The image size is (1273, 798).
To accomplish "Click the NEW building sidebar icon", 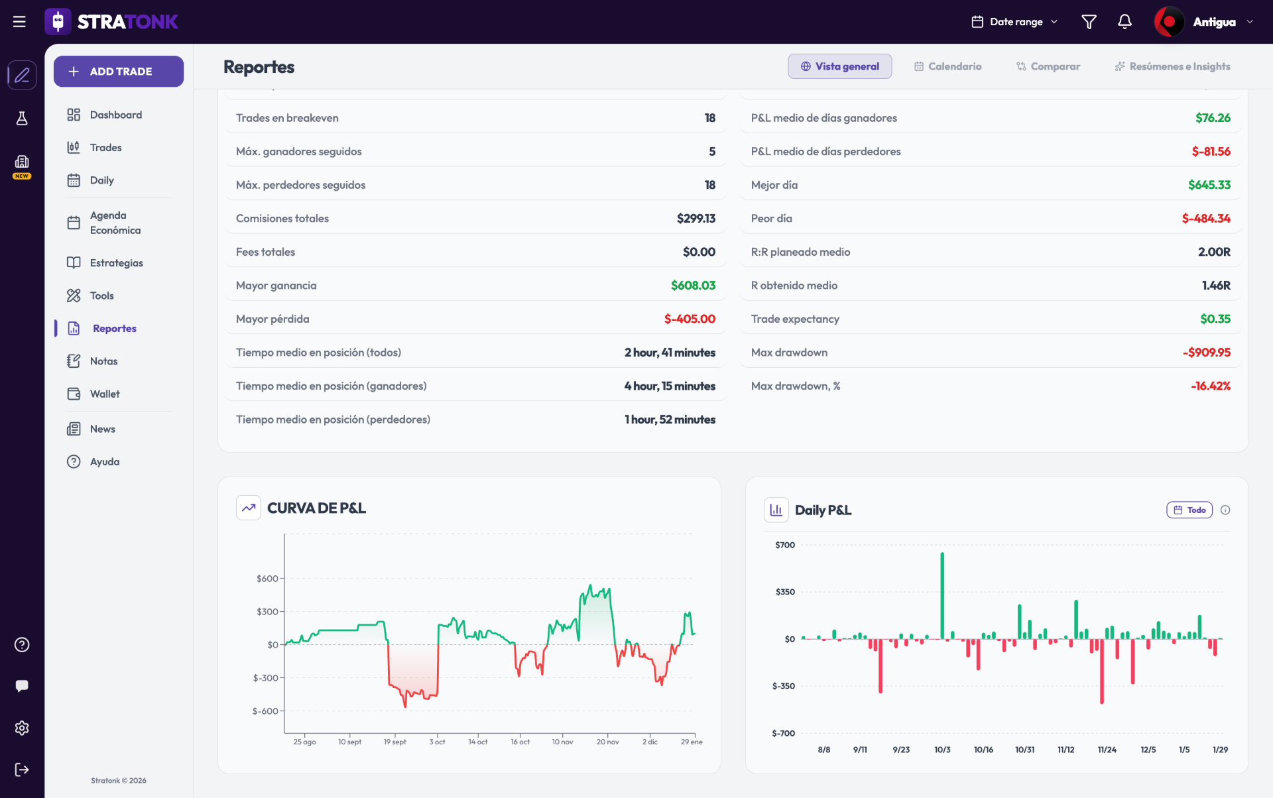I will 22,166.
